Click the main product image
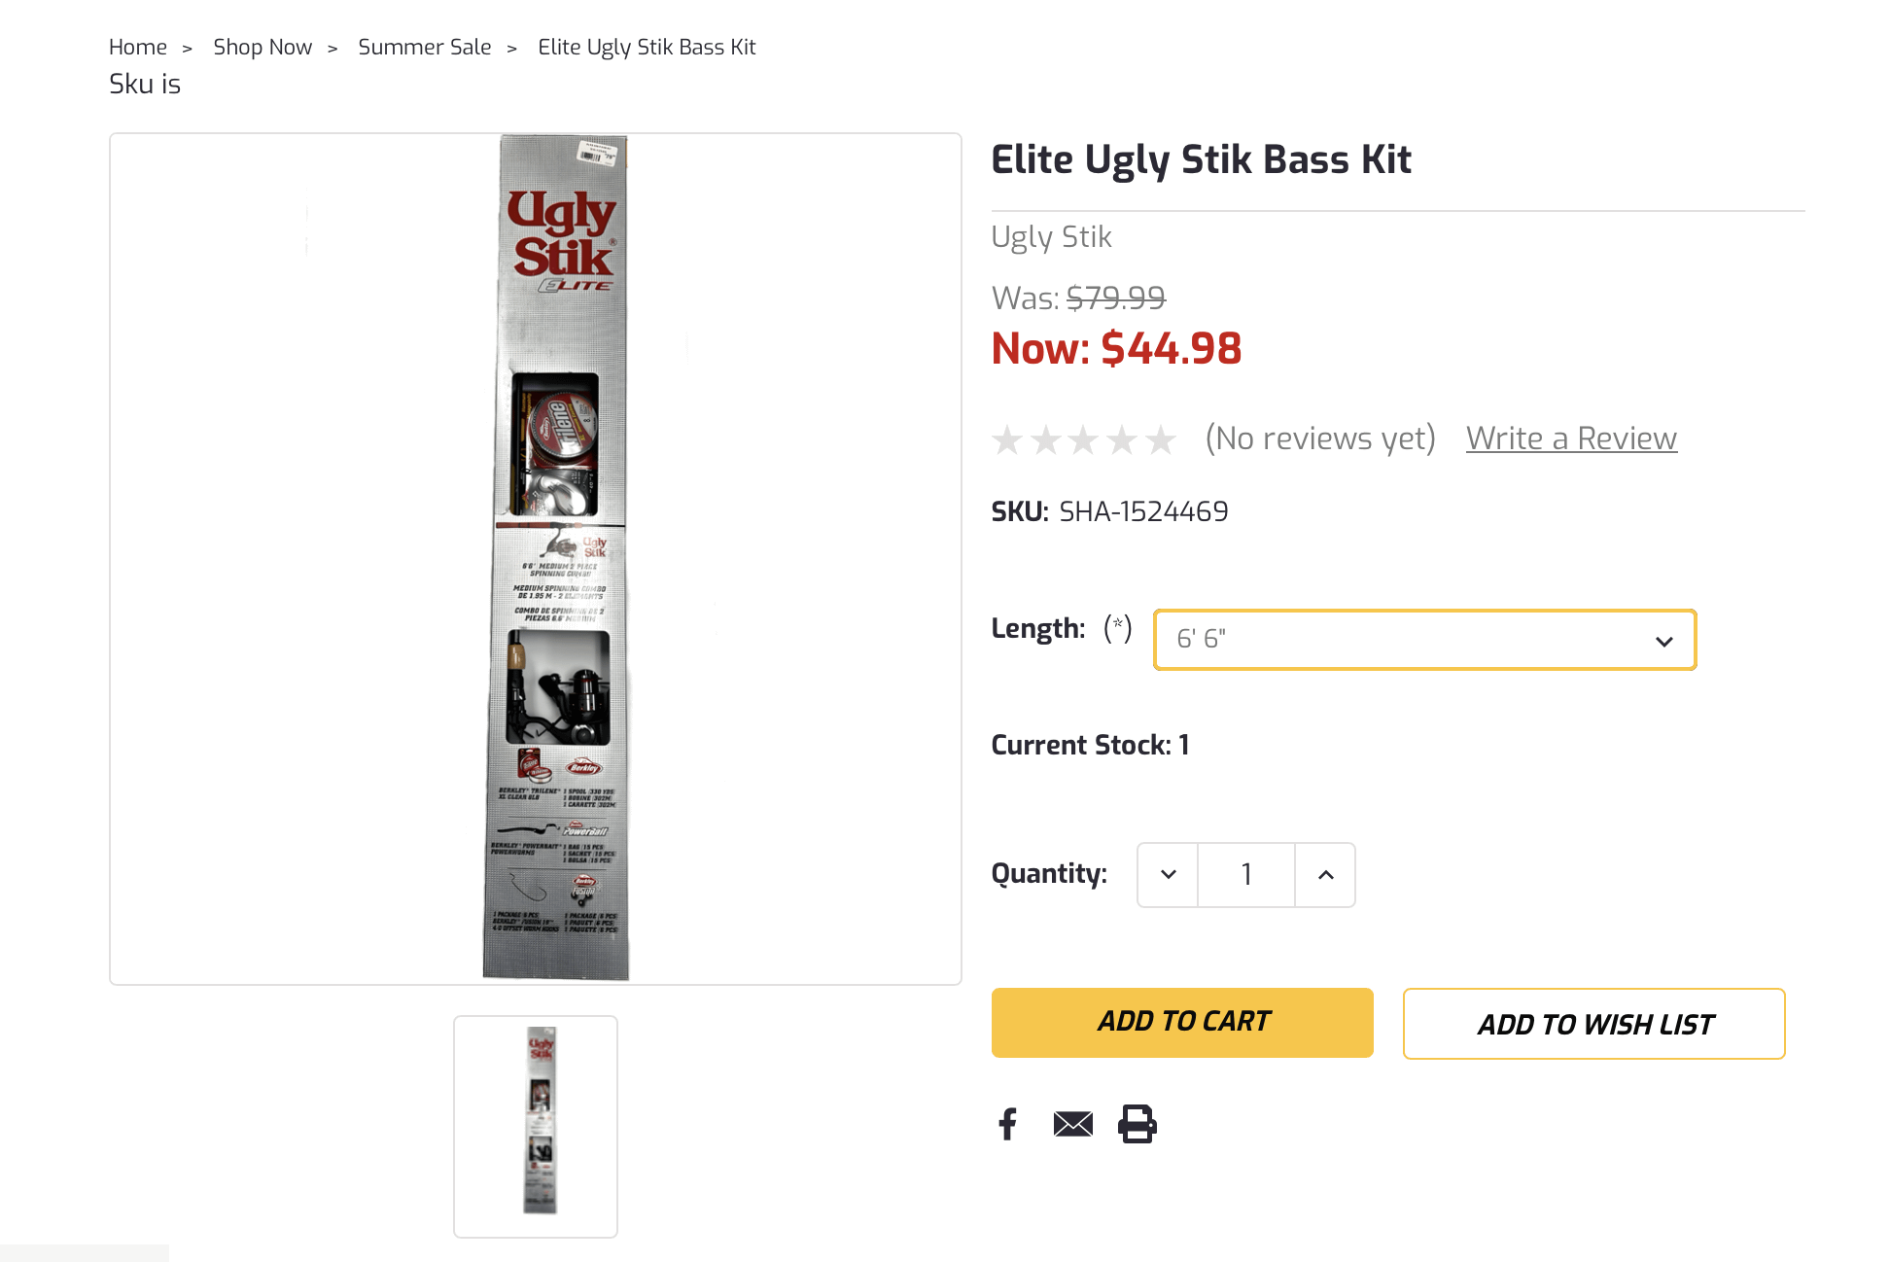 [x=556, y=558]
